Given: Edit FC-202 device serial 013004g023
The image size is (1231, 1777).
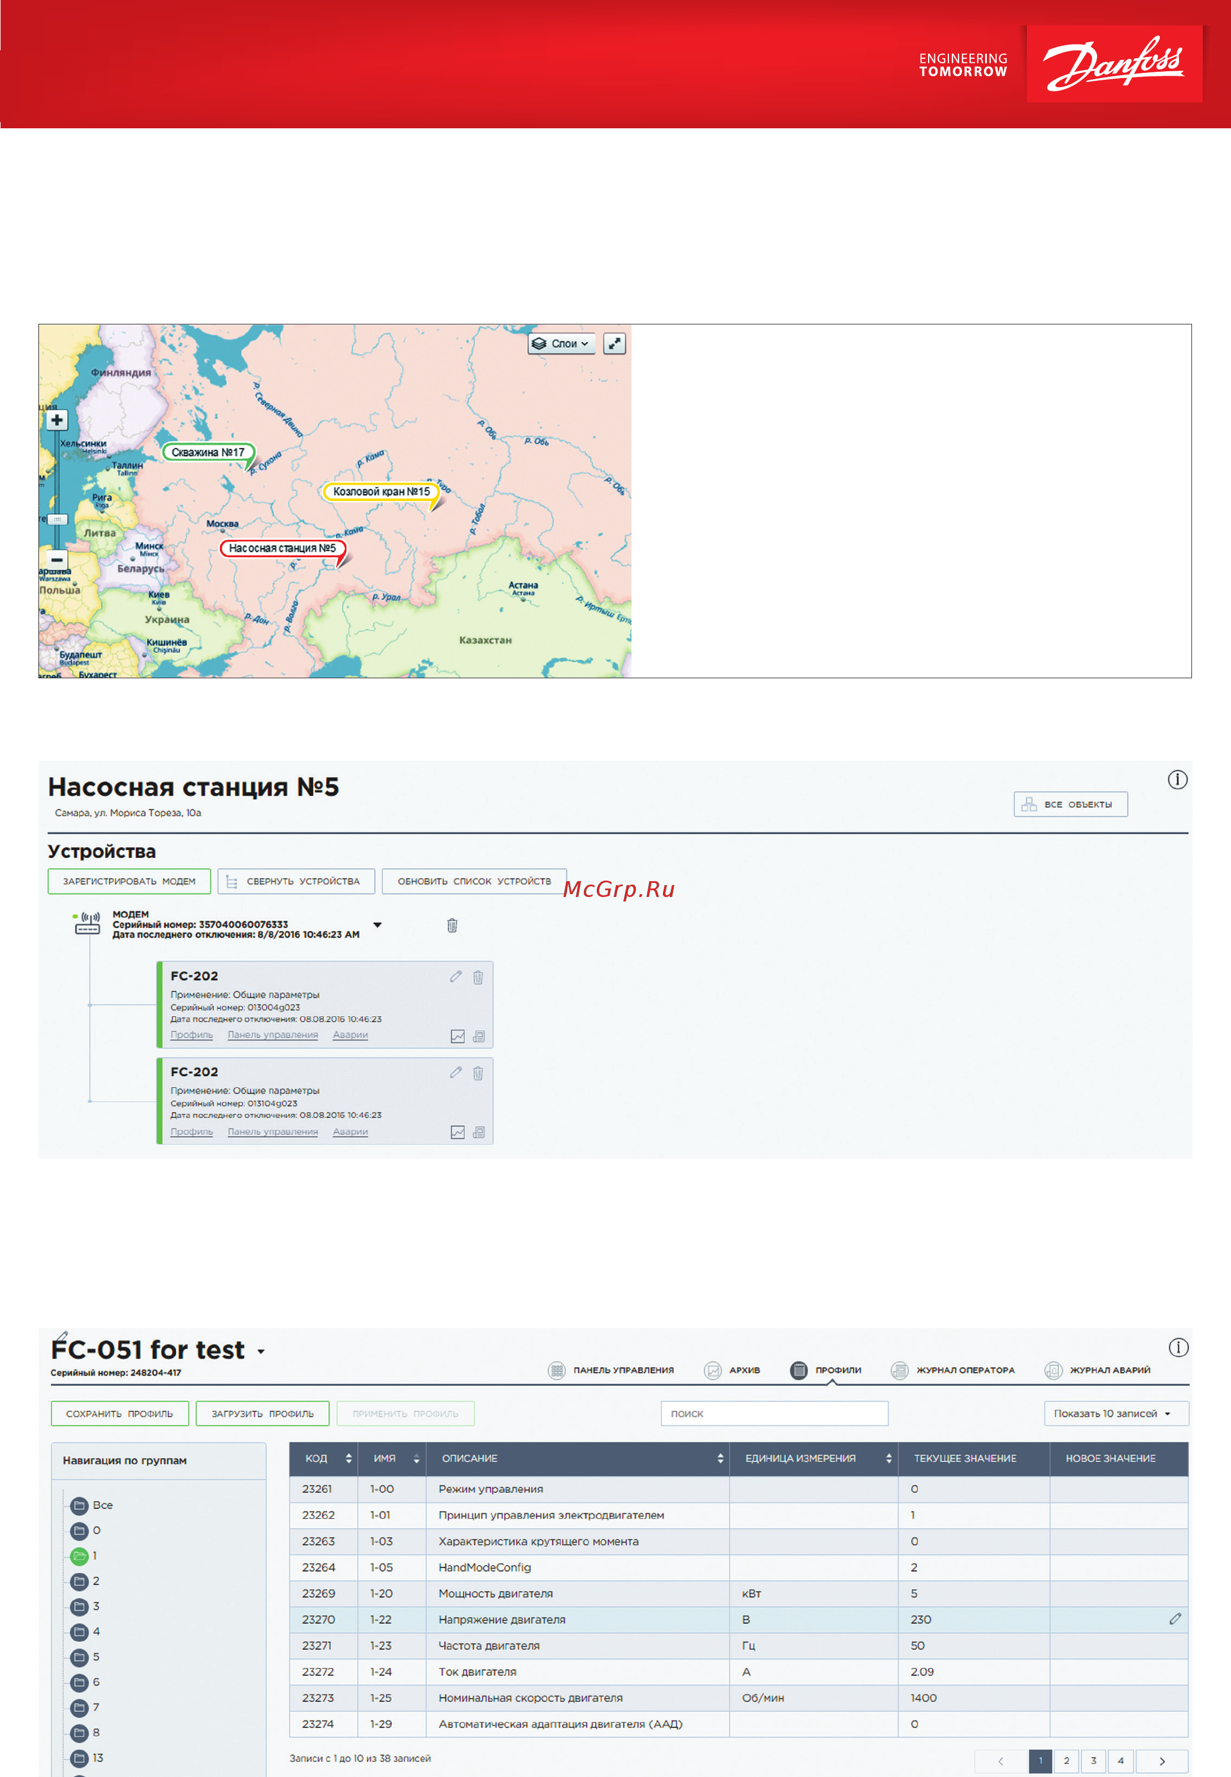Looking at the screenshot, I should tap(456, 977).
